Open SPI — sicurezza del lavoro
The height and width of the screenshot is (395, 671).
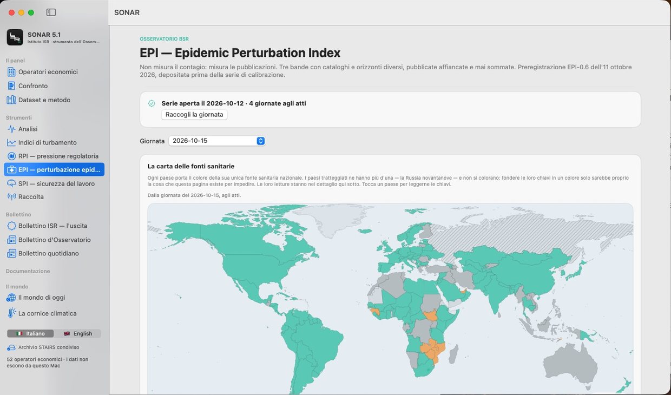[x=54, y=183]
